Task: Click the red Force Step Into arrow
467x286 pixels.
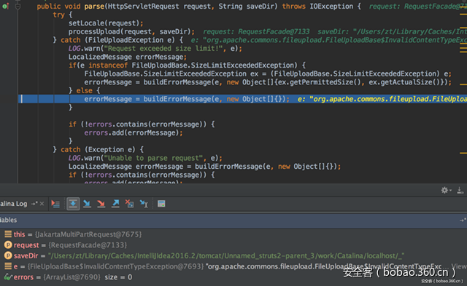Action: [x=101, y=204]
